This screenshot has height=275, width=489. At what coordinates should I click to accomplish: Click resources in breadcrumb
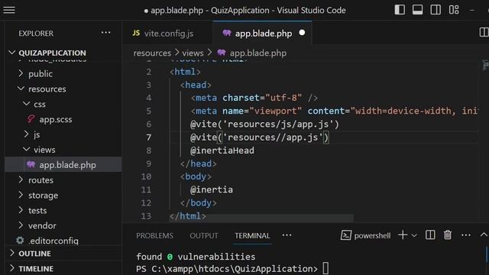point(152,53)
